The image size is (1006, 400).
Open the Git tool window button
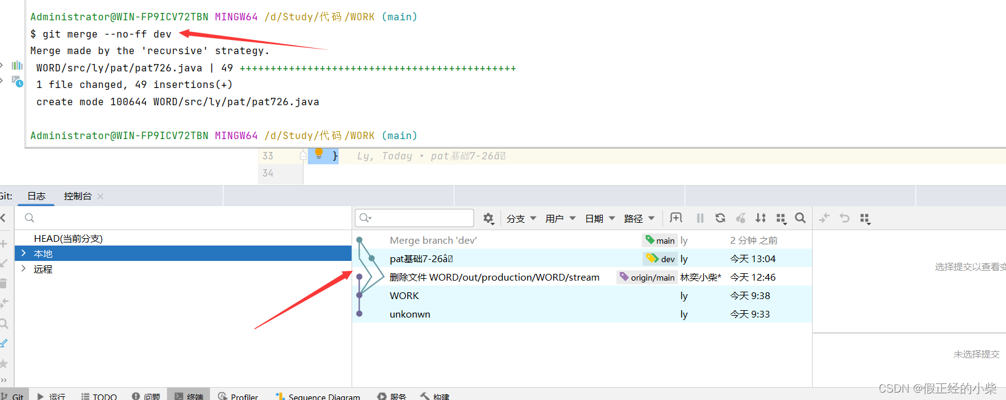pyautogui.click(x=13, y=396)
